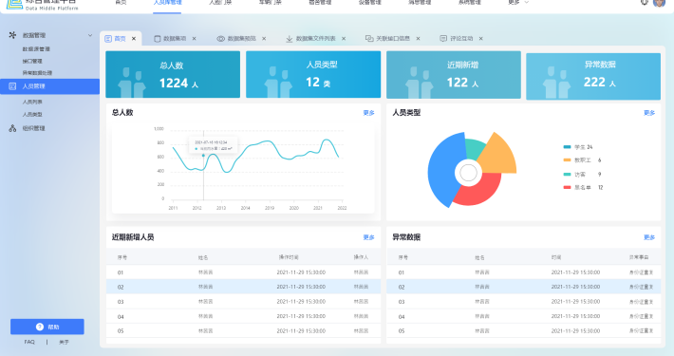
Task: Click the 组织管理 hierarchy icon
Action: coord(12,128)
